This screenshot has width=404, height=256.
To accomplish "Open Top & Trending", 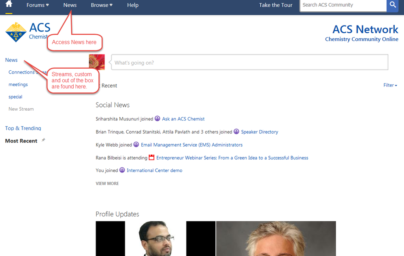I will coord(23,128).
